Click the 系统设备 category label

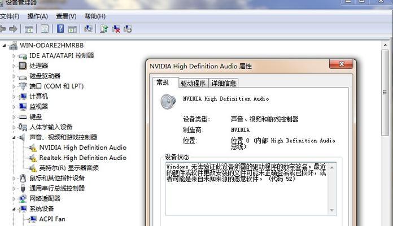point(42,208)
